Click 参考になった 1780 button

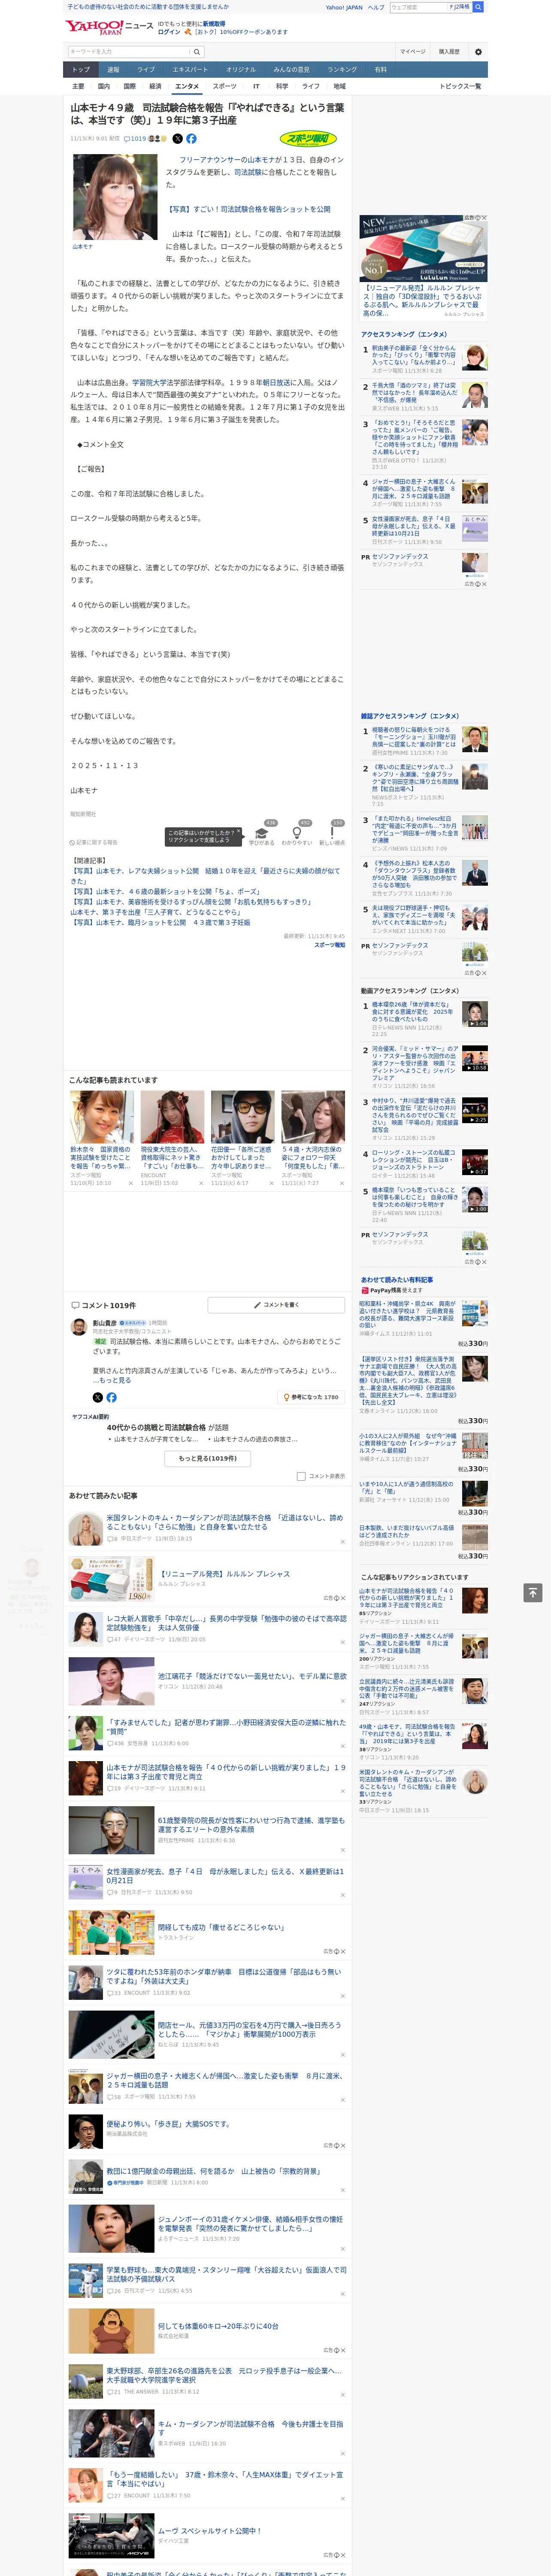pos(311,1397)
